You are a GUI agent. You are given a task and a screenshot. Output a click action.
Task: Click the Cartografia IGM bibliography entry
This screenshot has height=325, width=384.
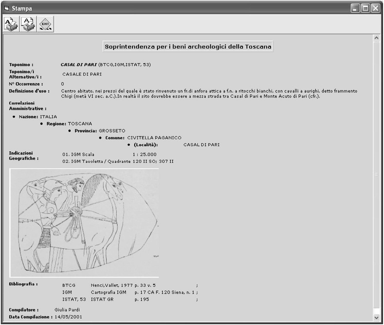pyautogui.click(x=109, y=292)
